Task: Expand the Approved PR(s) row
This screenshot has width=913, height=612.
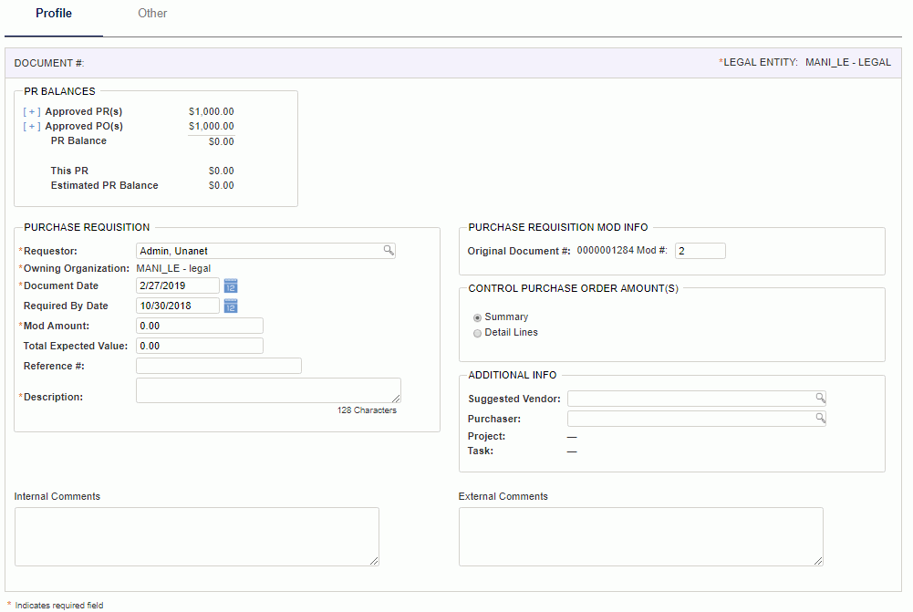Action: [x=31, y=112]
